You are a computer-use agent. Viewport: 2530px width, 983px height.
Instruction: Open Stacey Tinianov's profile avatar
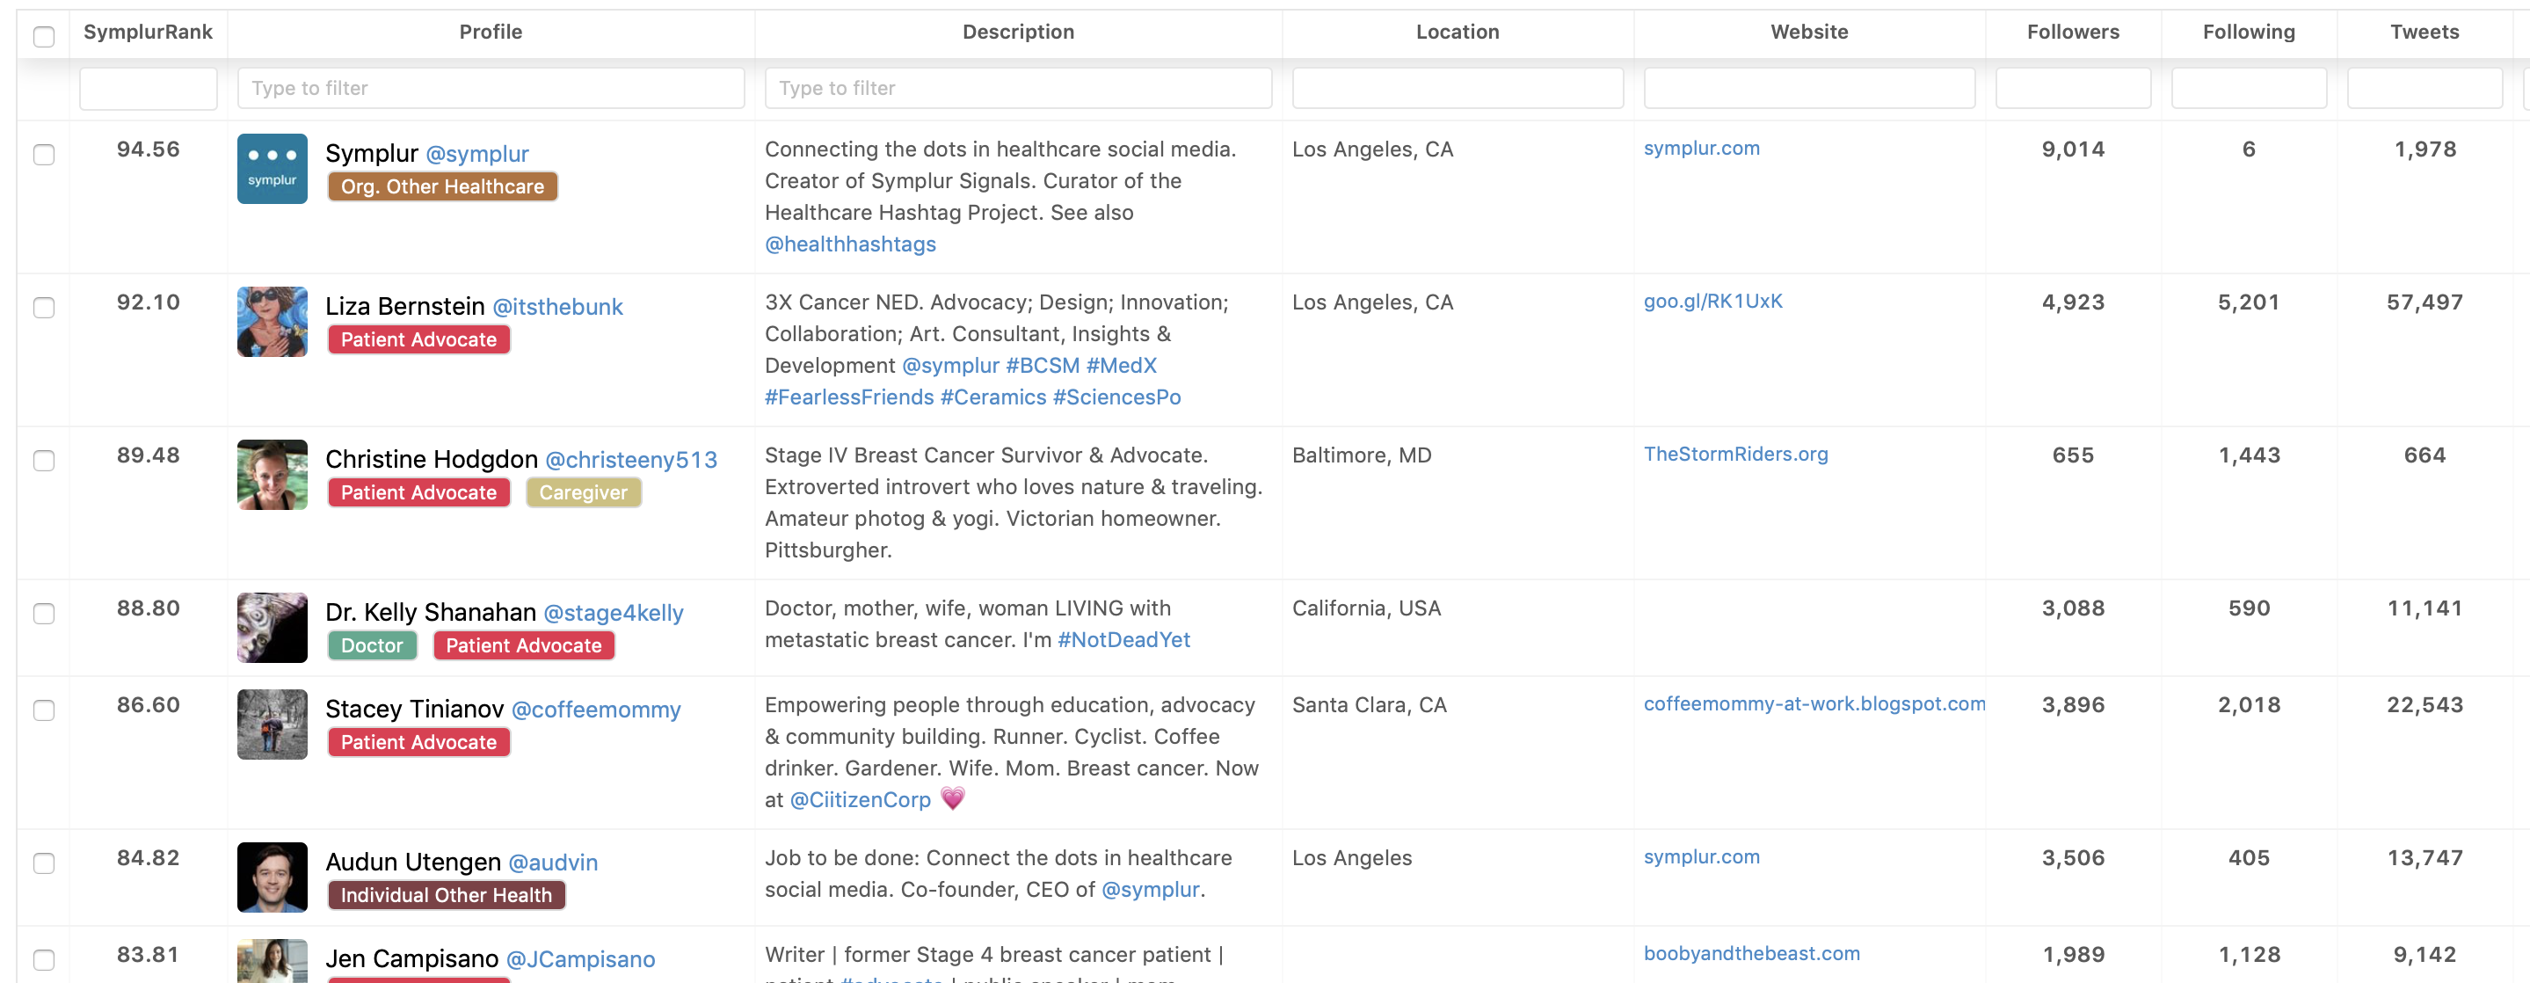coord(272,725)
